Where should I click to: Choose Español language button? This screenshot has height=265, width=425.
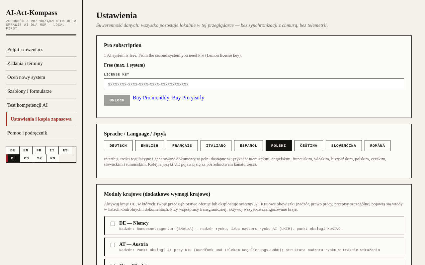(248, 146)
